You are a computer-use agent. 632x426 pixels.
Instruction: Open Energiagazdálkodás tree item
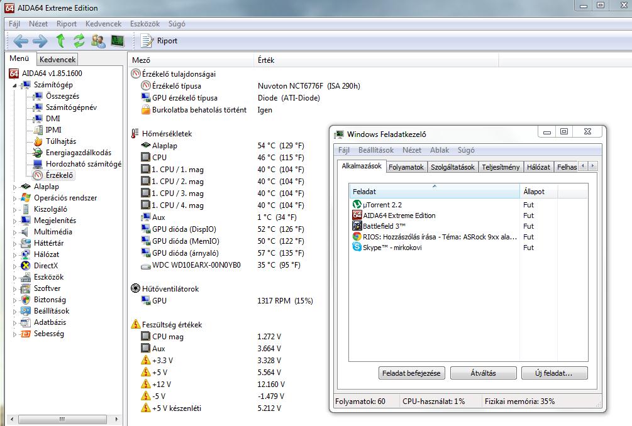(79, 152)
